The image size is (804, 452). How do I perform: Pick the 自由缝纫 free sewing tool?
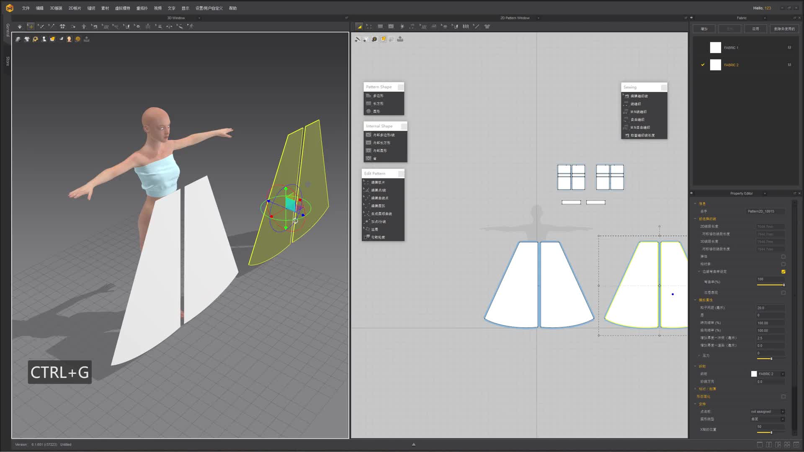click(637, 120)
